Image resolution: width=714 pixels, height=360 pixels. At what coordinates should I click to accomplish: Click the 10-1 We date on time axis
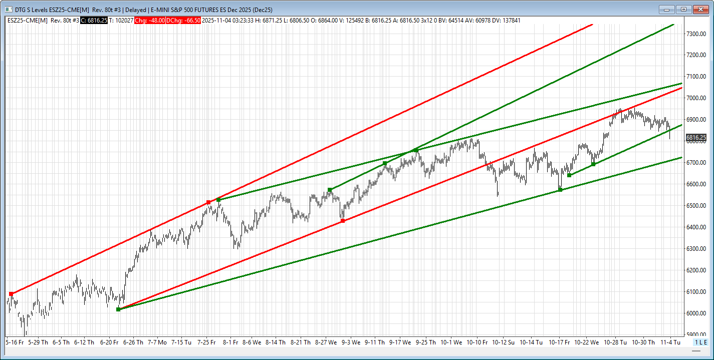[450, 342]
